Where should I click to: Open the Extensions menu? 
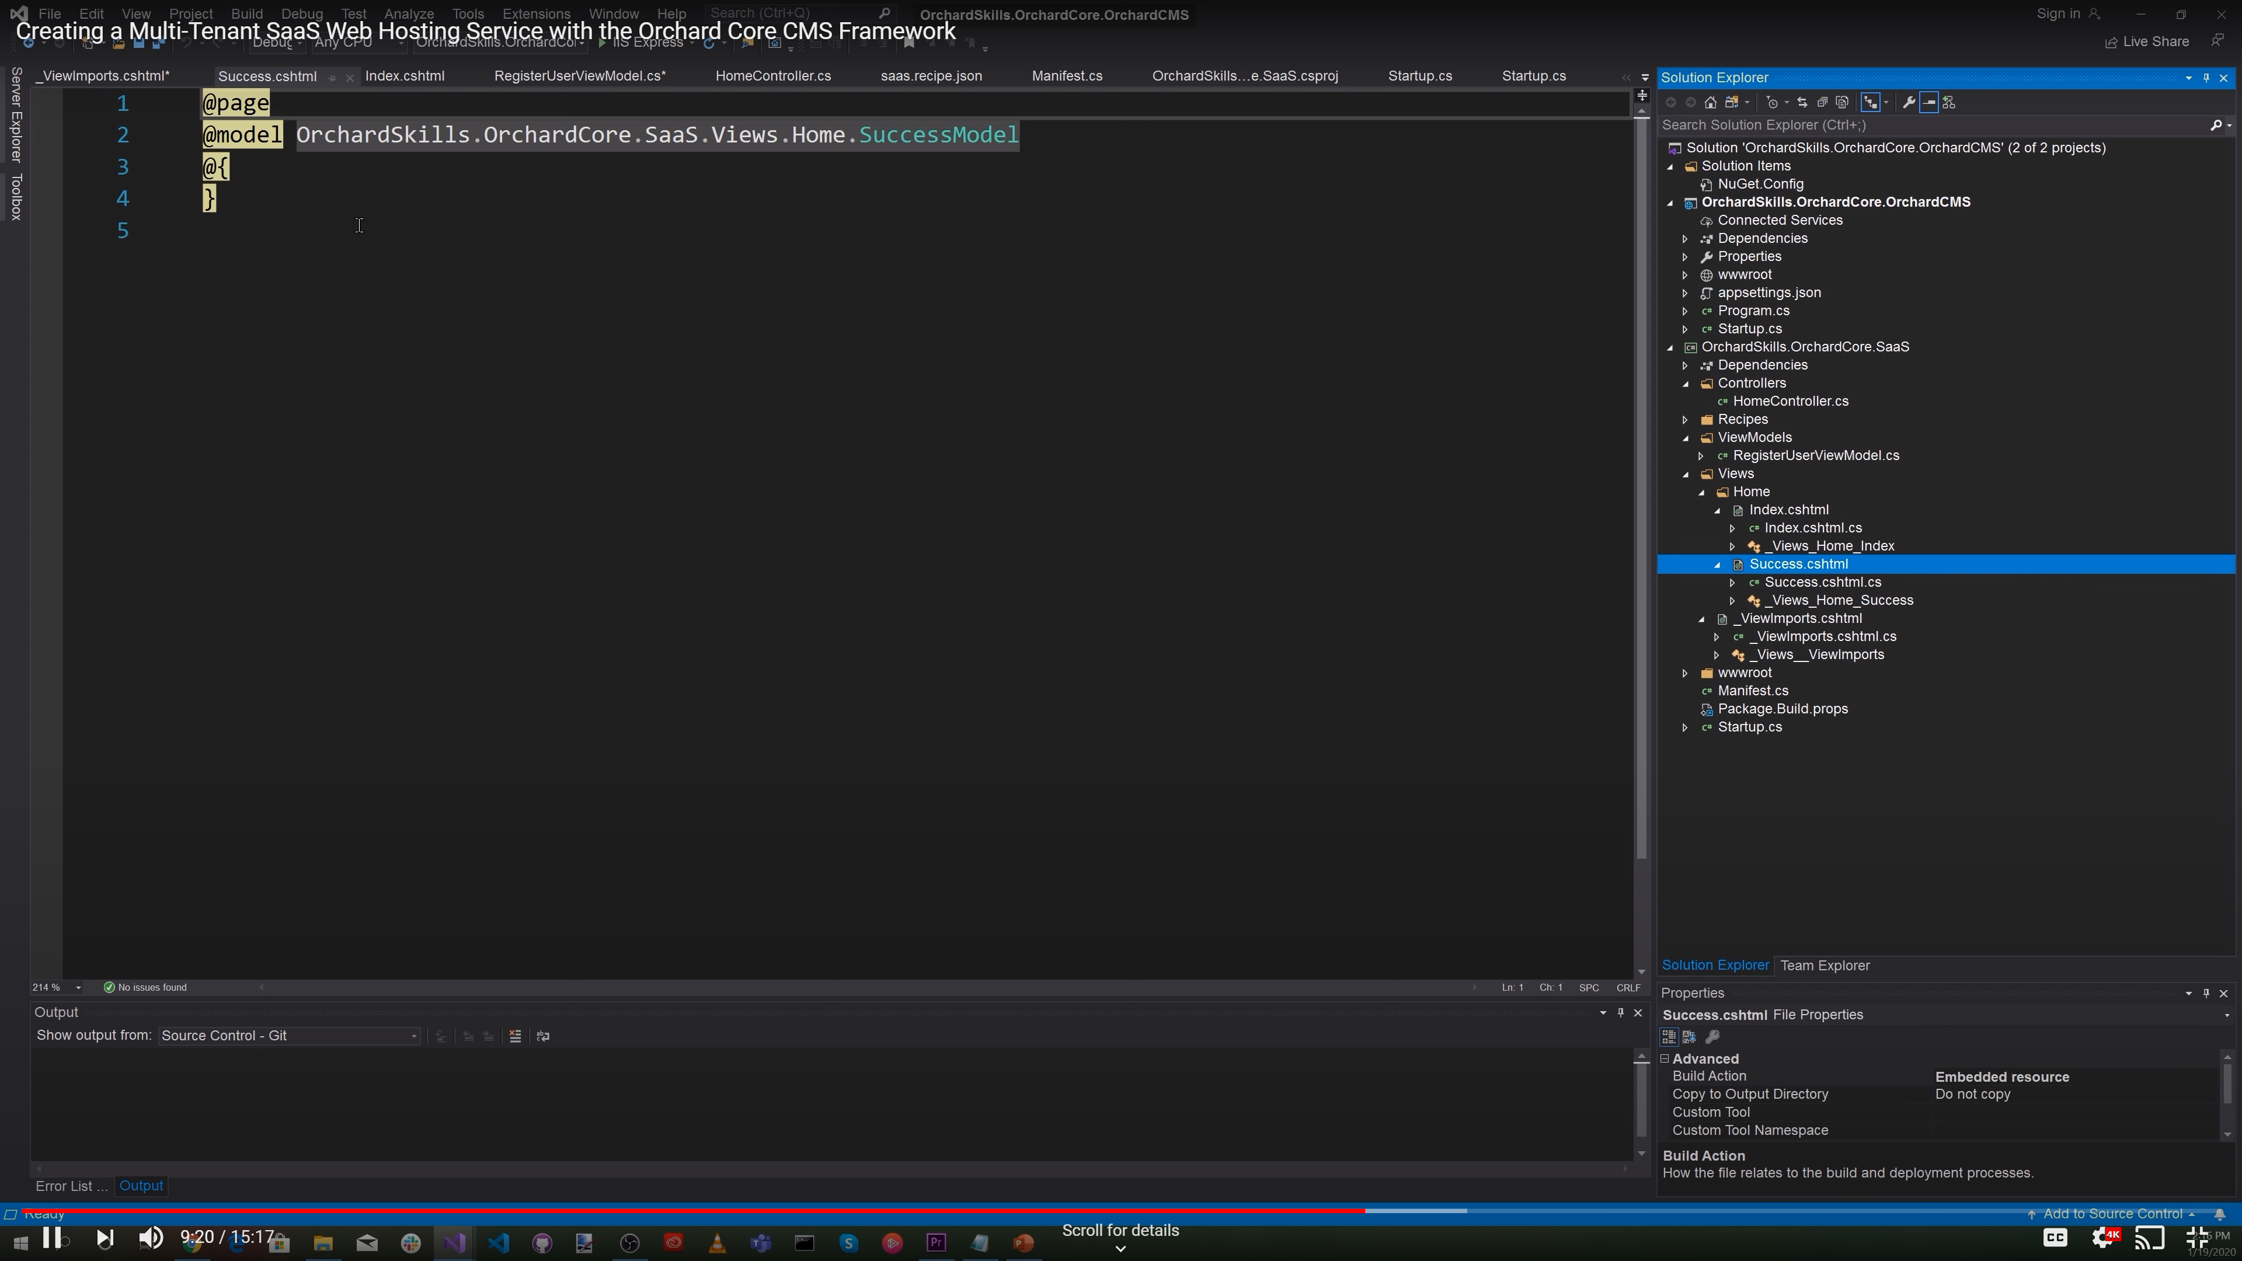536,14
